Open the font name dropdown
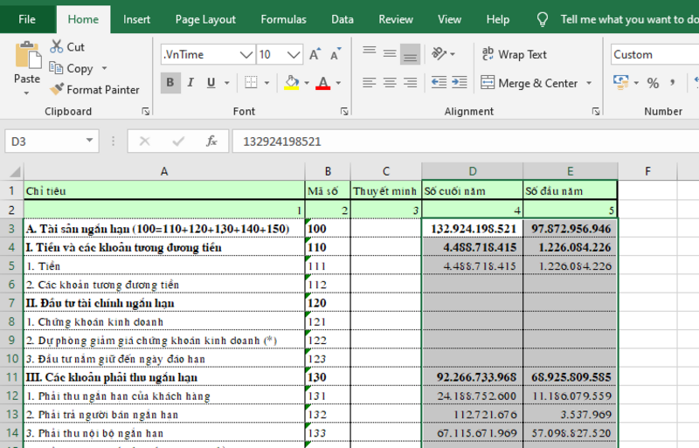Viewport: 699px width, 448px height. coord(246,54)
